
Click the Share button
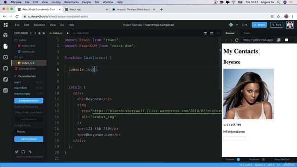tap(259, 25)
